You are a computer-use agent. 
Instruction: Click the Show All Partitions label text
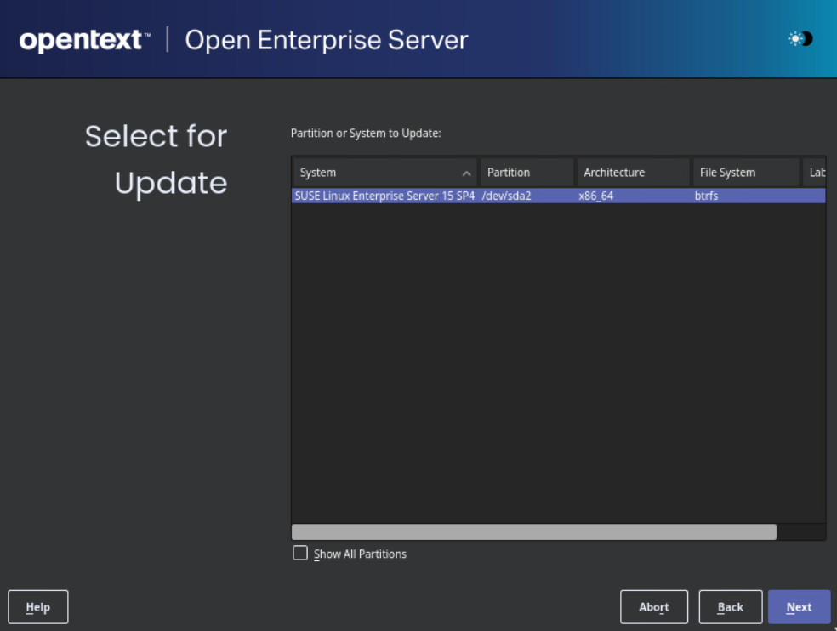click(x=360, y=554)
